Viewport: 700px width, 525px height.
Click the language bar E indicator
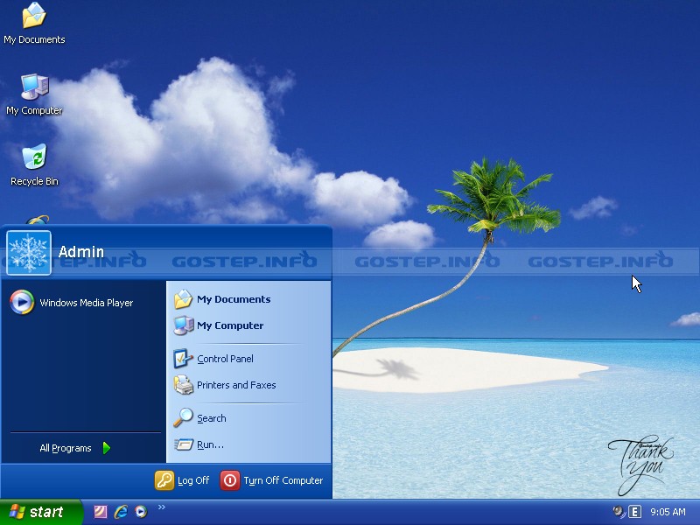point(635,512)
